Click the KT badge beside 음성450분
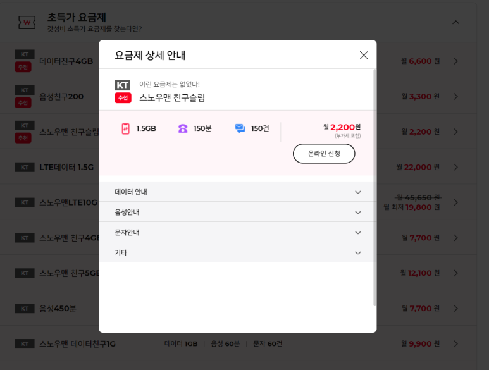Image resolution: width=489 pixels, height=370 pixels. pyautogui.click(x=25, y=308)
